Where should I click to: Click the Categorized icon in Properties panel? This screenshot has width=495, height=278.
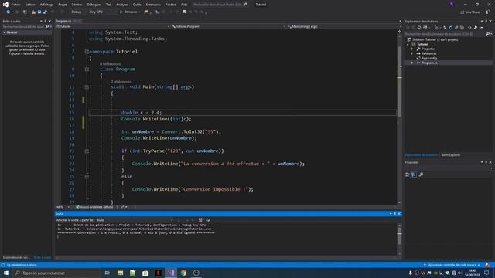click(x=408, y=175)
